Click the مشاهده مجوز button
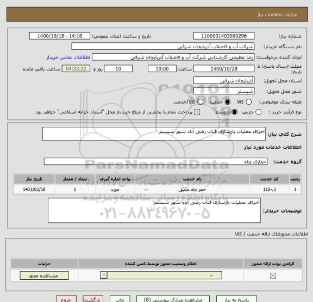 coord(45,275)
